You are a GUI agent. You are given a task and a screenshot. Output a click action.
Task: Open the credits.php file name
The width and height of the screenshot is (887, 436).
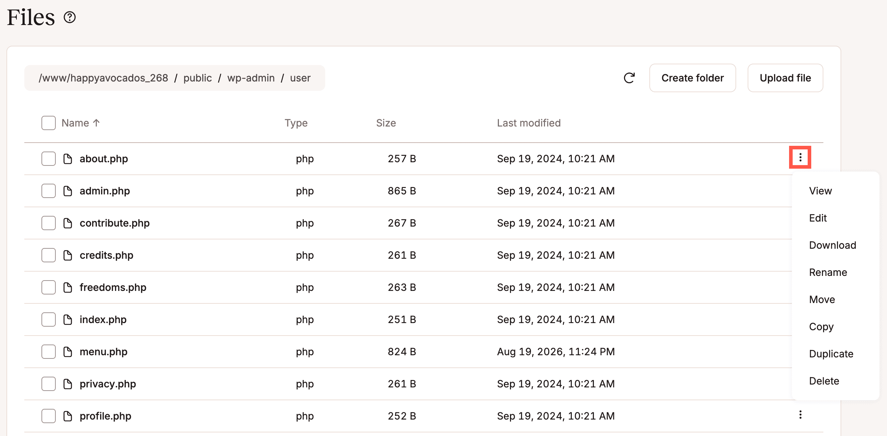(x=106, y=255)
